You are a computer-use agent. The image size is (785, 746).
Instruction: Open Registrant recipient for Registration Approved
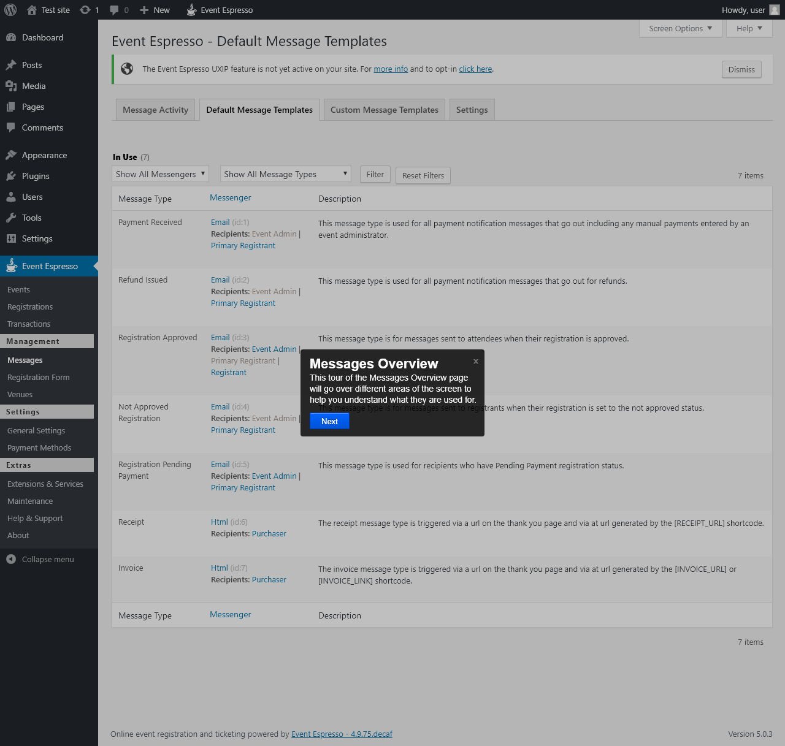click(229, 372)
